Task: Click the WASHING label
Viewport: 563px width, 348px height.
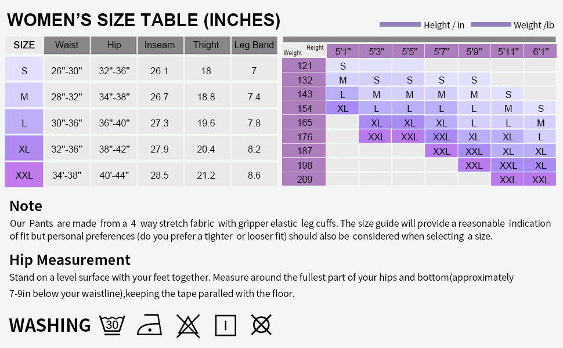Action: pos(50,325)
